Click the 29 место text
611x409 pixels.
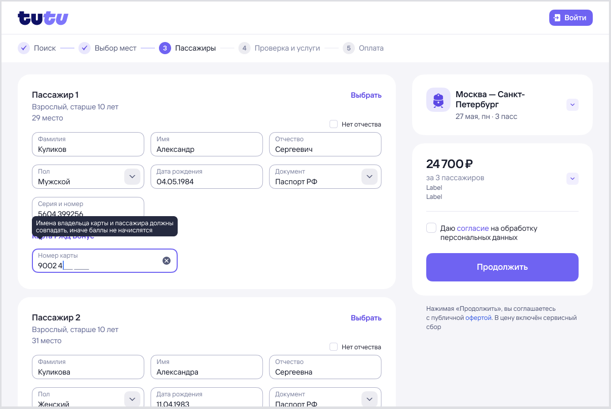coord(48,118)
